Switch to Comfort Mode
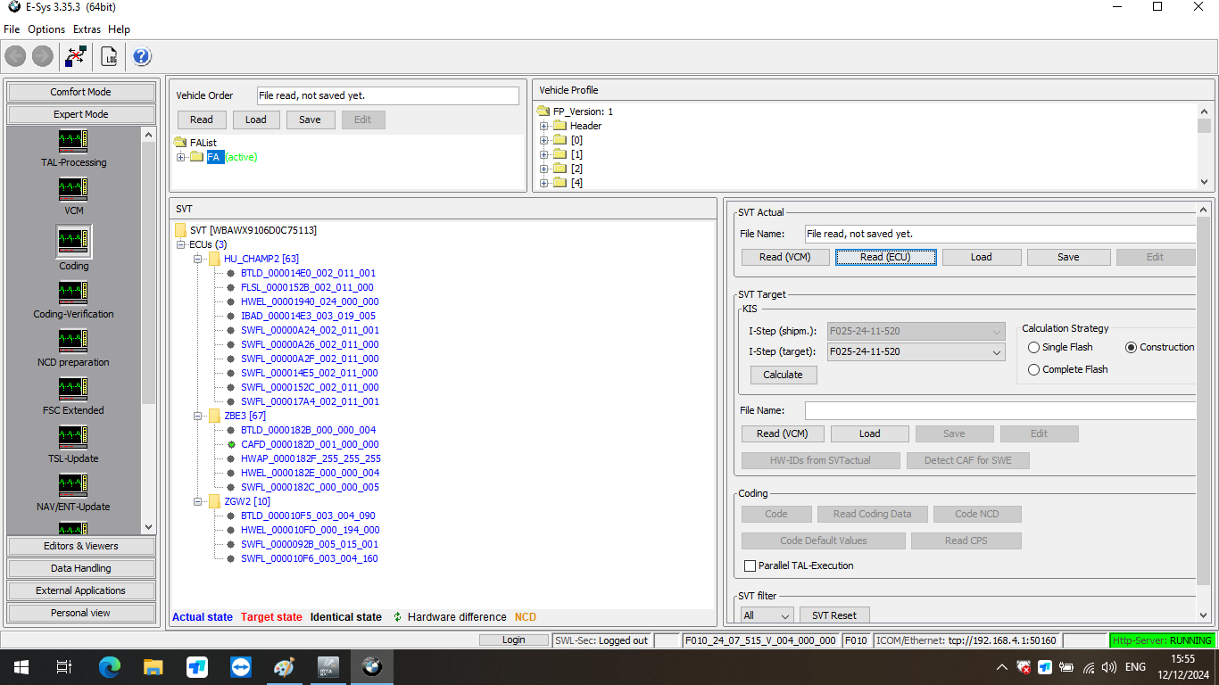The width and height of the screenshot is (1219, 685). pyautogui.click(x=80, y=92)
